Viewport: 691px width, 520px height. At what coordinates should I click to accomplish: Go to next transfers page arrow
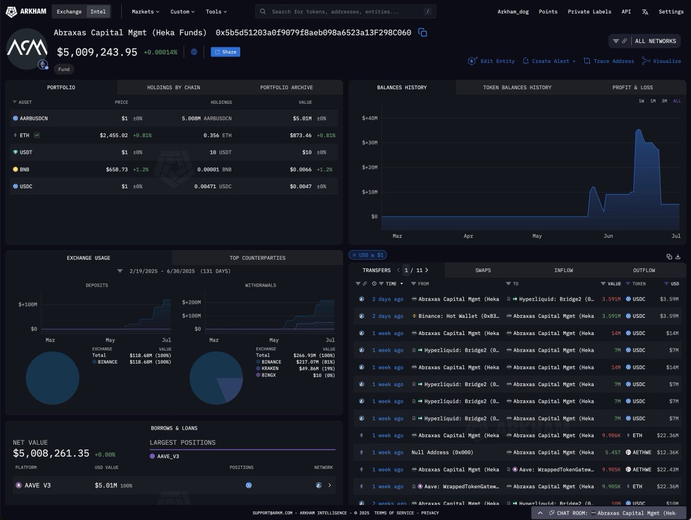pos(427,270)
